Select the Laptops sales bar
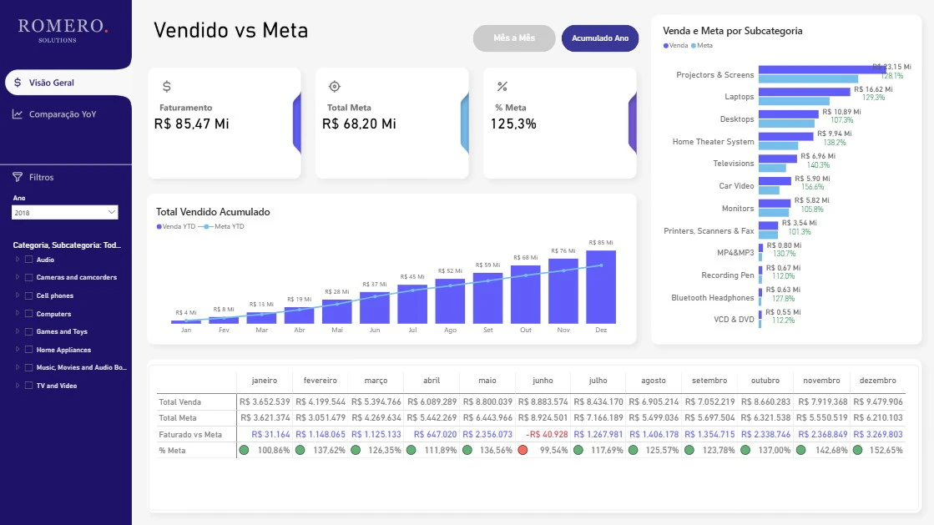 [x=804, y=92]
